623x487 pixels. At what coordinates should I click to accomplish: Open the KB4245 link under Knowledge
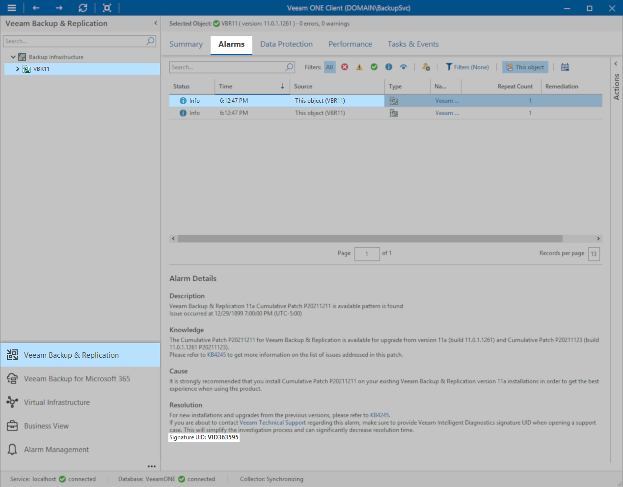(217, 355)
